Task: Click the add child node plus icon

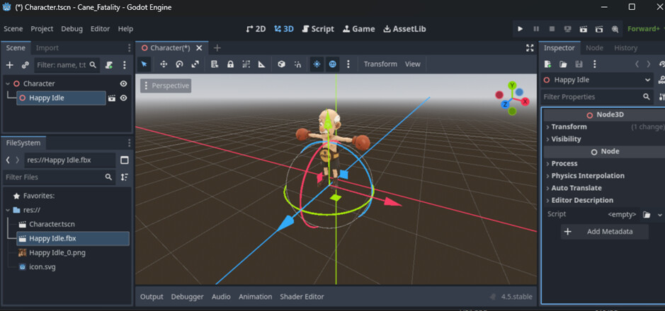Action: [10, 65]
